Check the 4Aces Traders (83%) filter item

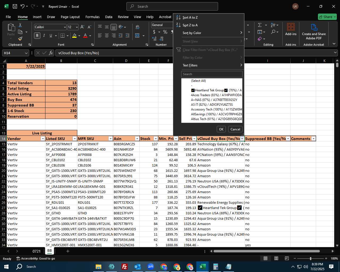pos(216,95)
